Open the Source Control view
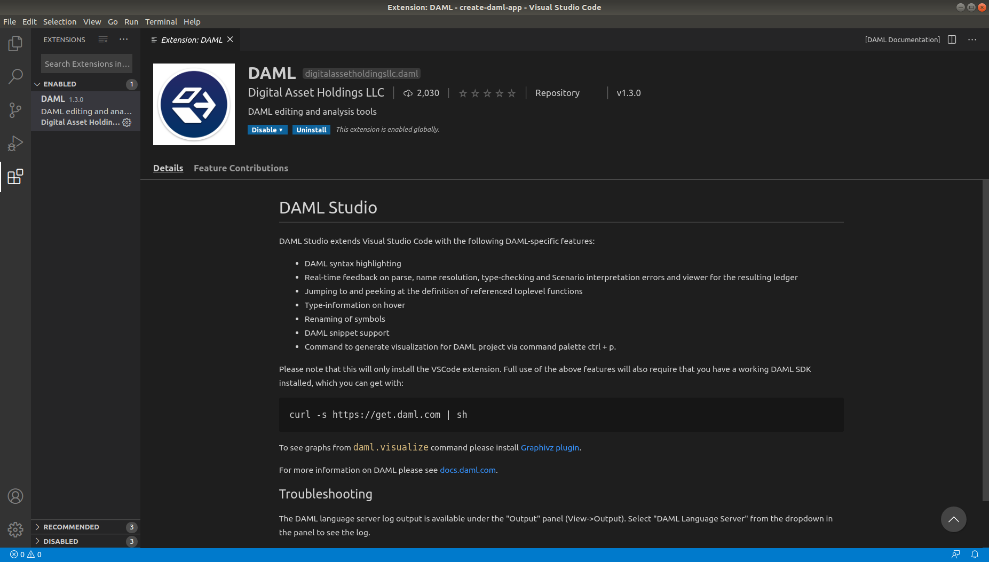The image size is (989, 562). tap(15, 110)
